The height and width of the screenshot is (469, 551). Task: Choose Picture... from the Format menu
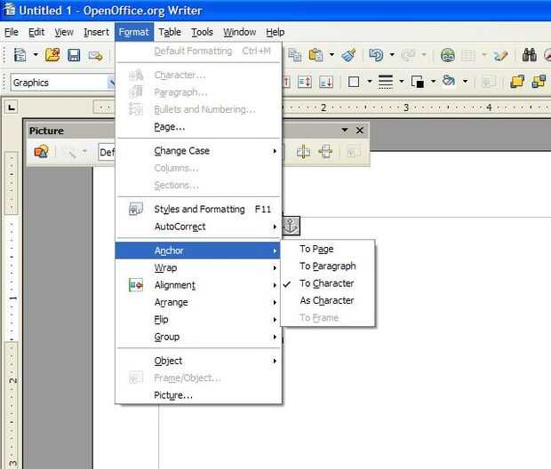198,395
